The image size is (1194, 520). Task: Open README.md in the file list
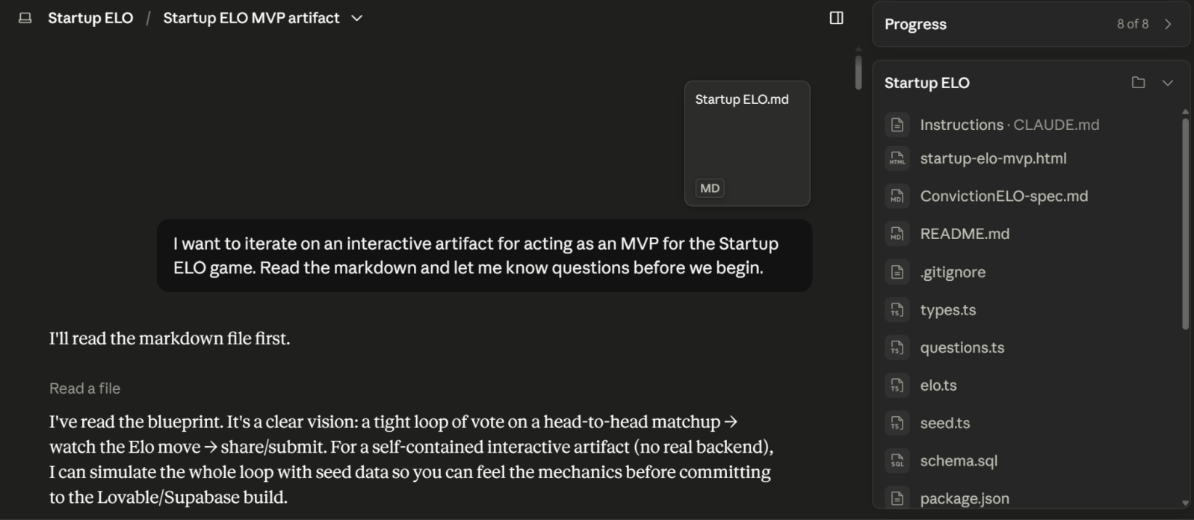(x=965, y=234)
